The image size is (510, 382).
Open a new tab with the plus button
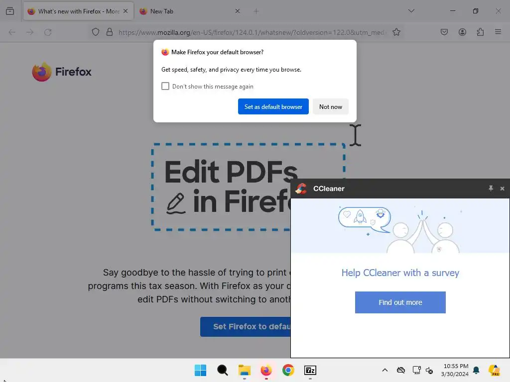coord(256,11)
